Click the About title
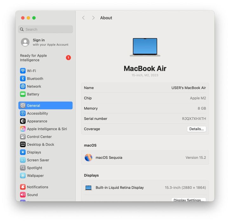Viewport: 230px width, 222px height. 106,18
